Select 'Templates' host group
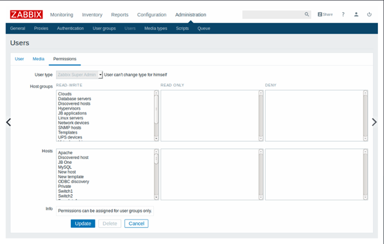 (x=68, y=132)
